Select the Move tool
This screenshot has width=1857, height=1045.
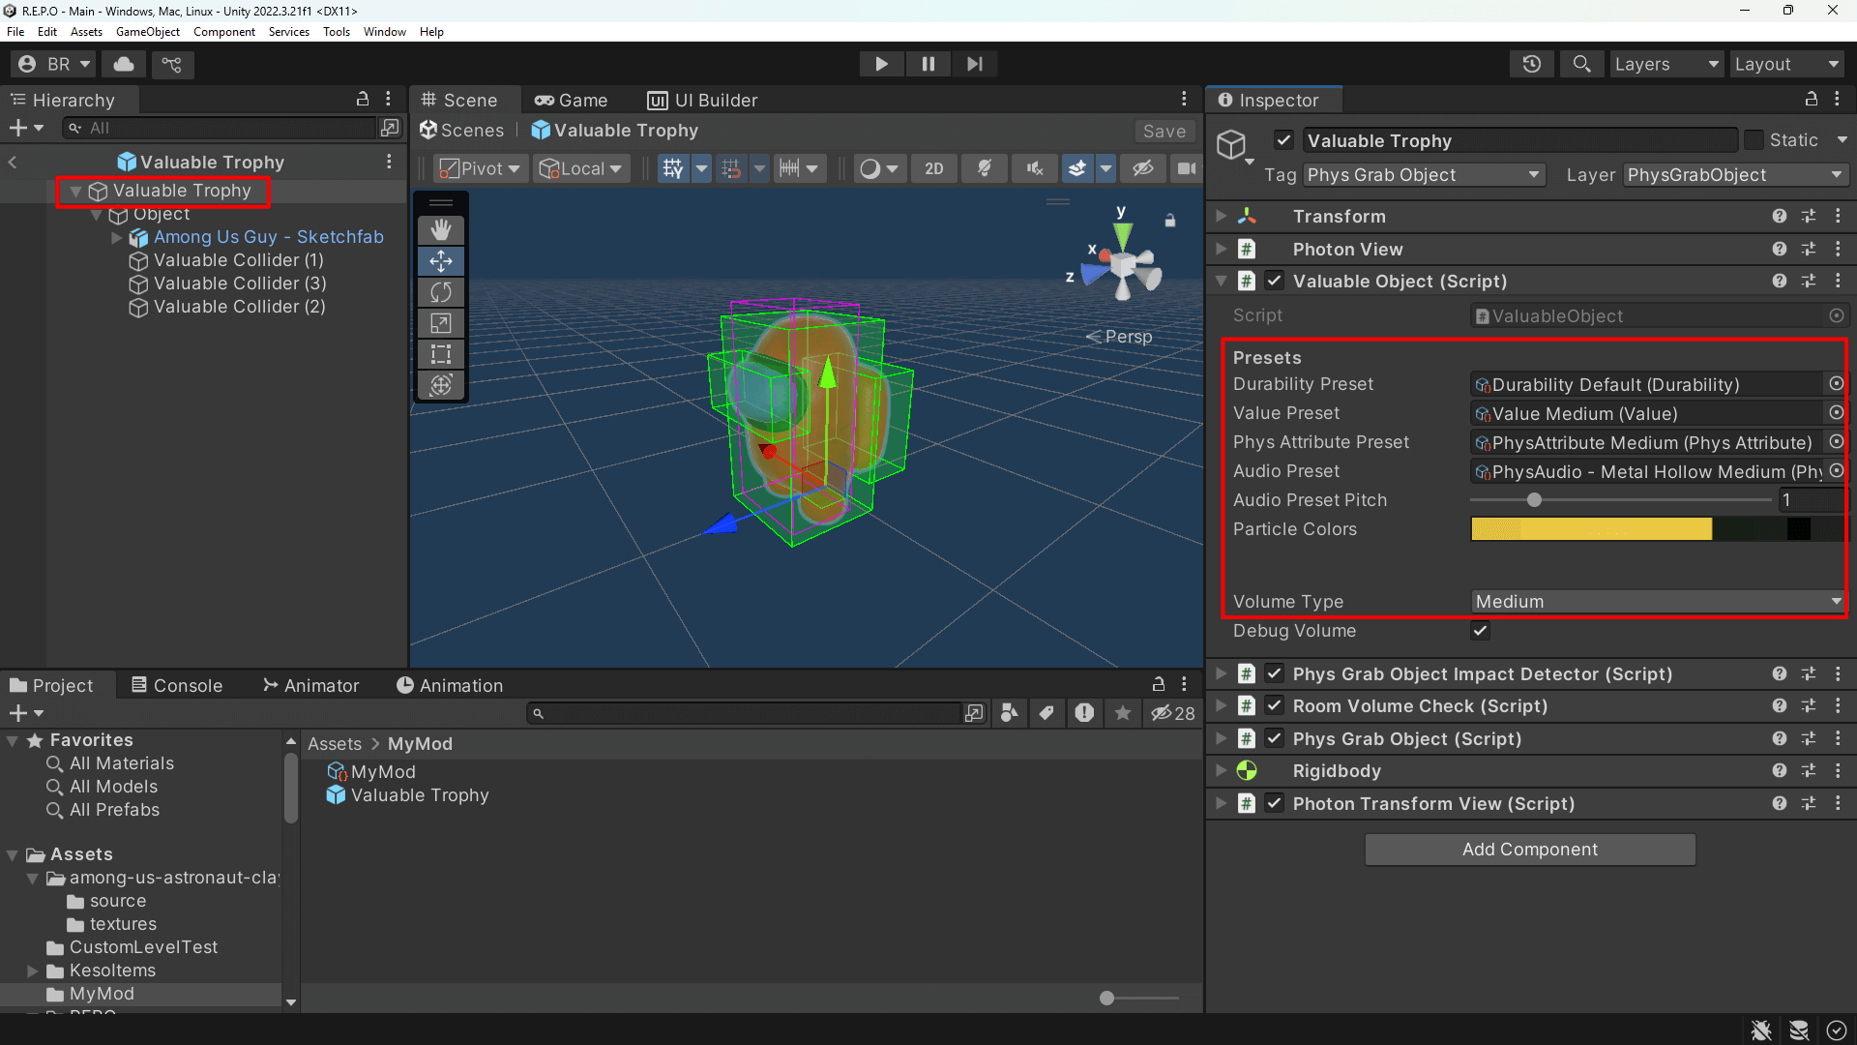pyautogui.click(x=441, y=261)
